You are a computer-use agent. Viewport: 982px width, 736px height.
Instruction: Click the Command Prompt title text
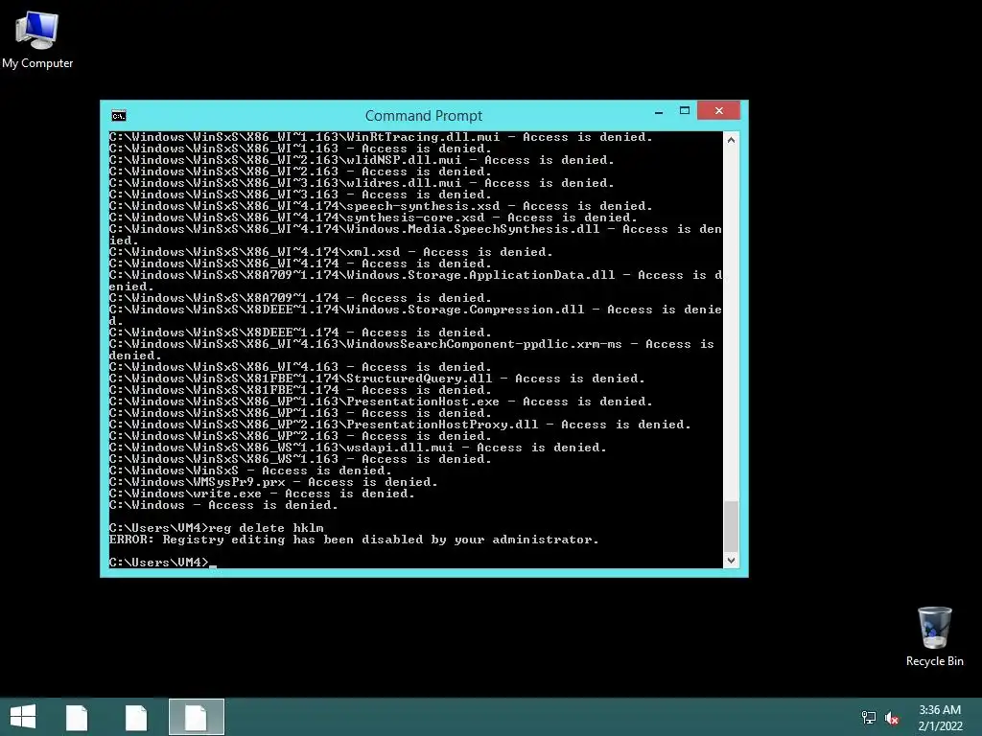pos(423,116)
